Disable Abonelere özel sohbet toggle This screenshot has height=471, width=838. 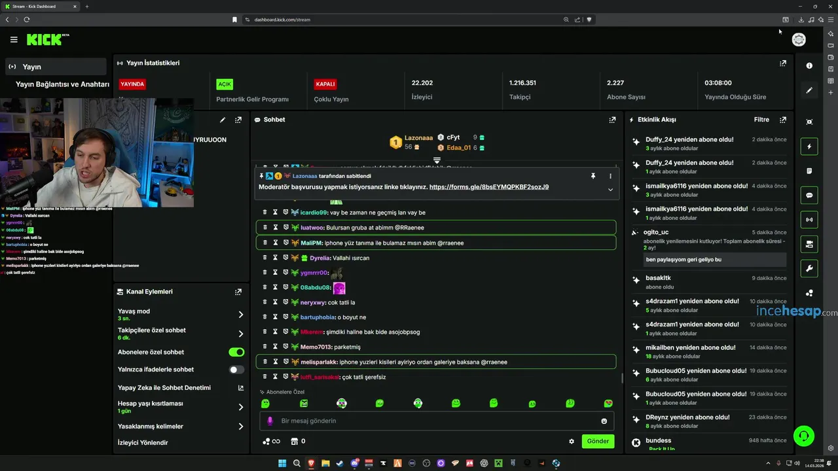(236, 352)
